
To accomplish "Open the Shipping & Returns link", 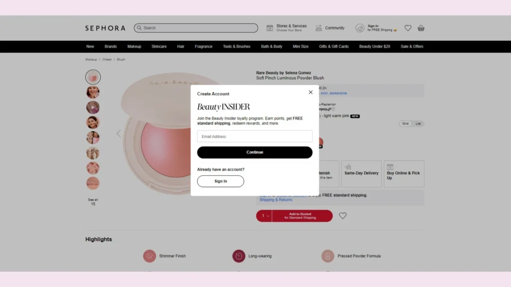I will [x=276, y=199].
